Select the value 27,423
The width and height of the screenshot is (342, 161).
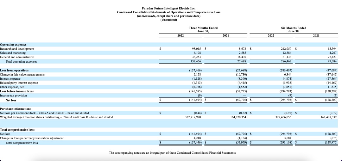[333, 57]
